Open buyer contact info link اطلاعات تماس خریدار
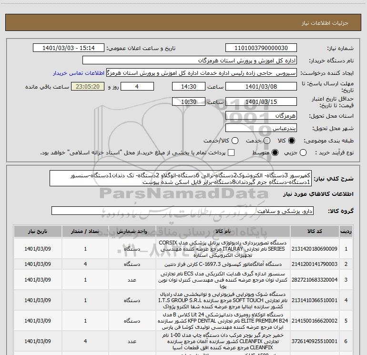 pyautogui.click(x=79, y=73)
